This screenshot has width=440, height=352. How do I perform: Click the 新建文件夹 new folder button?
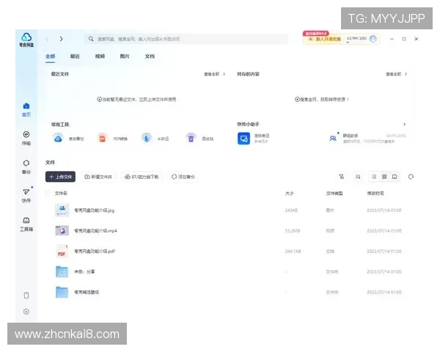[98, 177]
